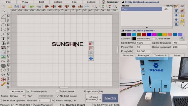Click the Preprocess(F8) button

(93, 92)
